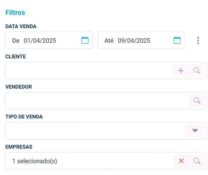Click the TIPO DE VENDA label
208x175 pixels.
pyautogui.click(x=24, y=117)
